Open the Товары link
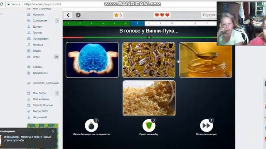Viewport: 266px width, 149px height. (x=37, y=67)
